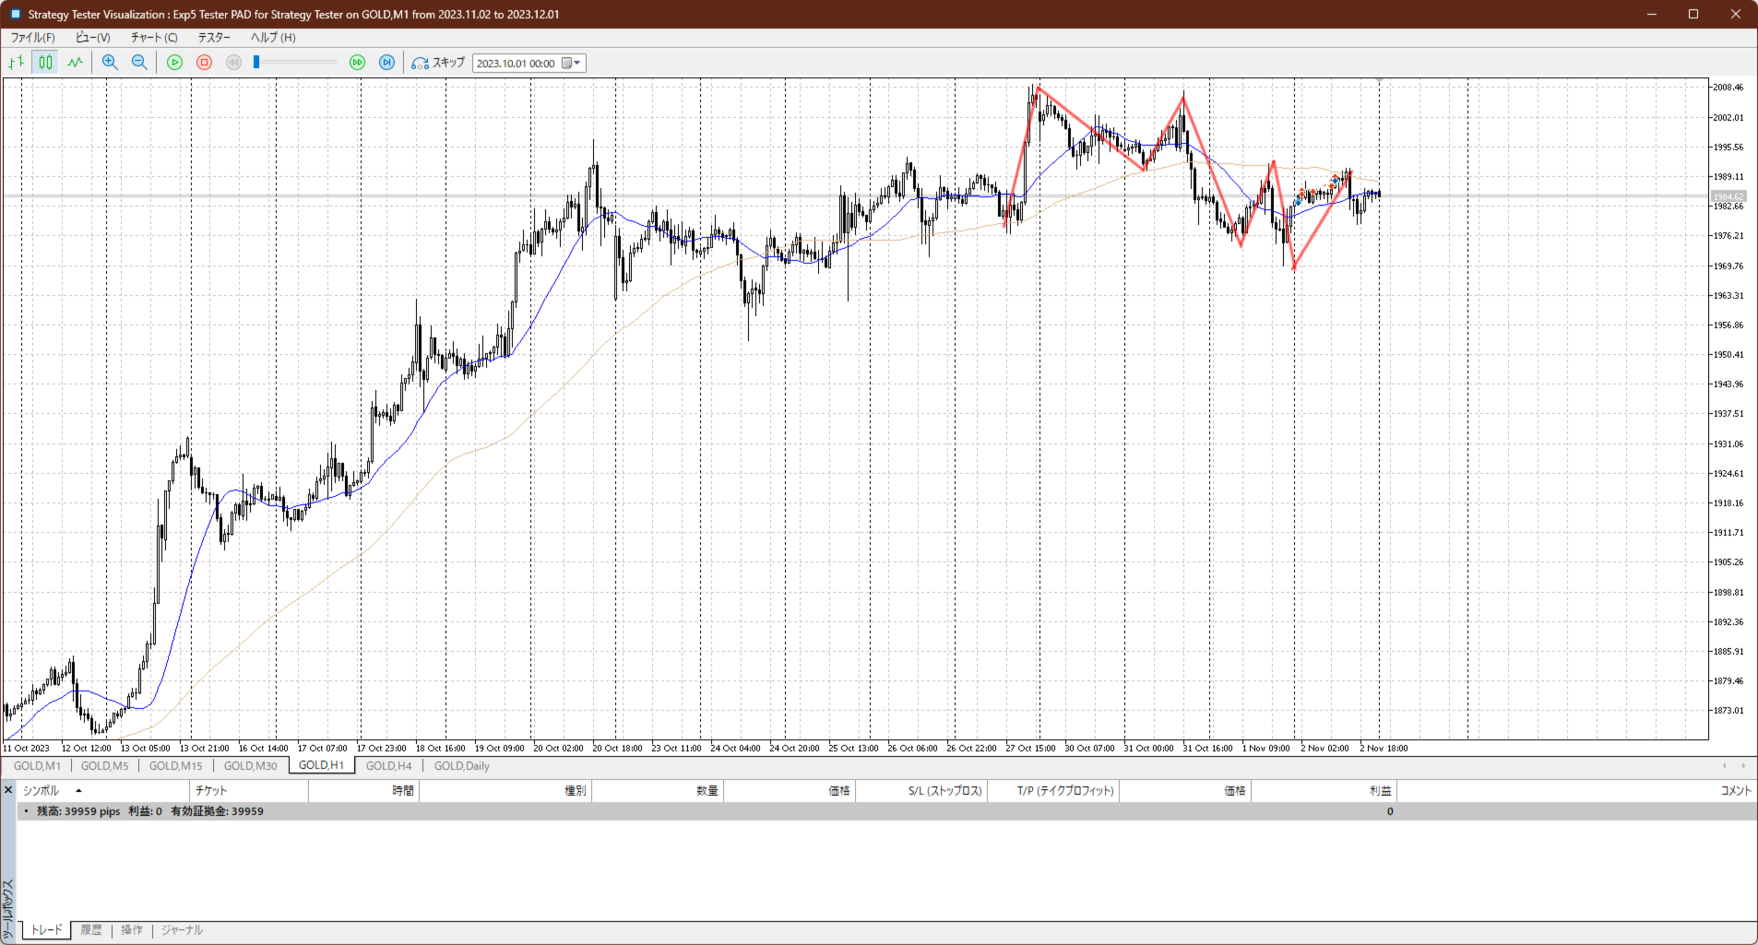This screenshot has height=945, width=1758.
Task: Switch to the GOLD,M15 chart tab
Action: (175, 766)
